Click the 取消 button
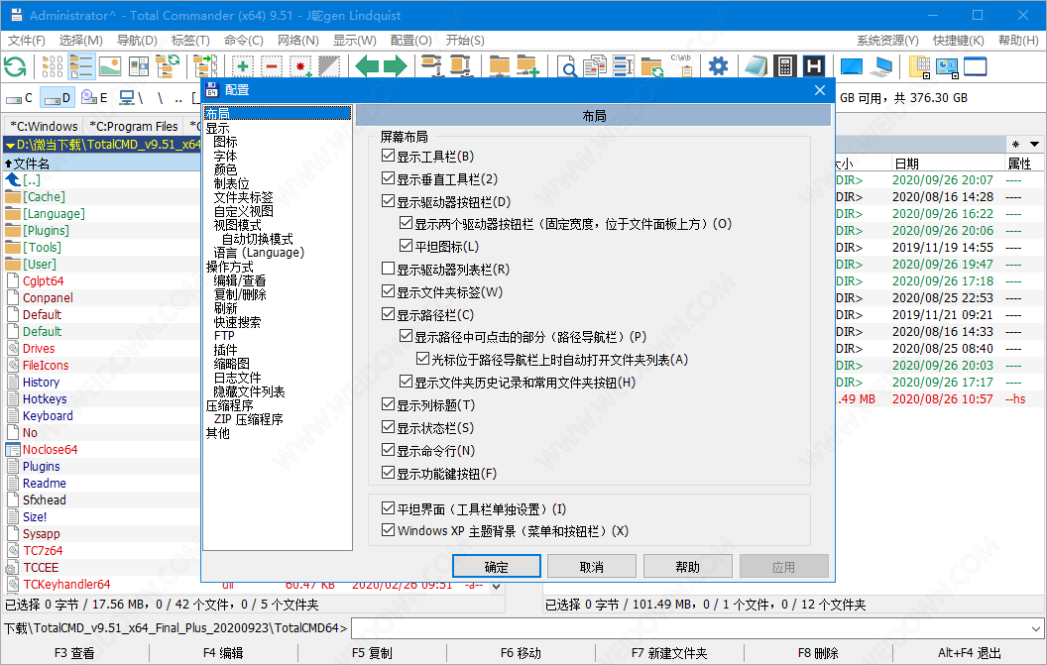This screenshot has height=665, width=1047. coord(592,567)
